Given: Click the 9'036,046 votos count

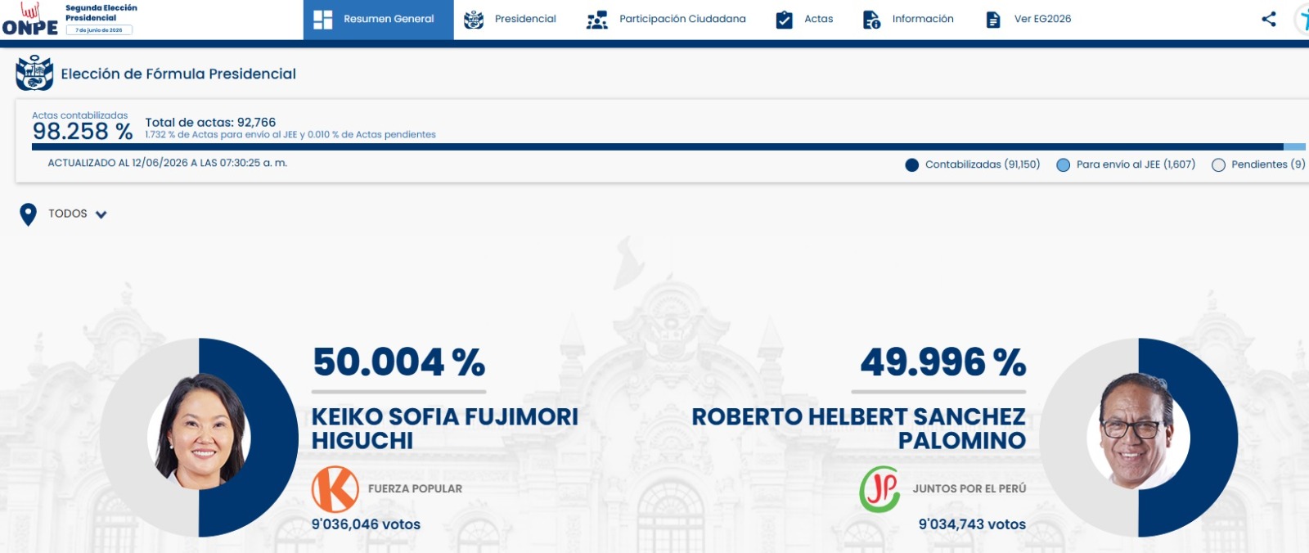Looking at the screenshot, I should pos(366,524).
